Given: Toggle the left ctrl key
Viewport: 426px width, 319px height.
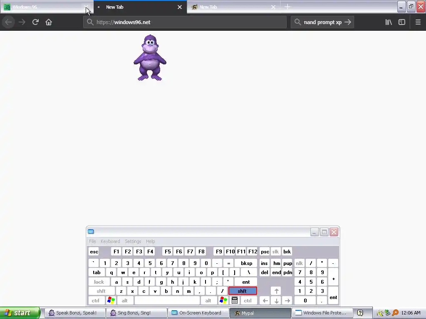Looking at the screenshot, I should [96, 301].
